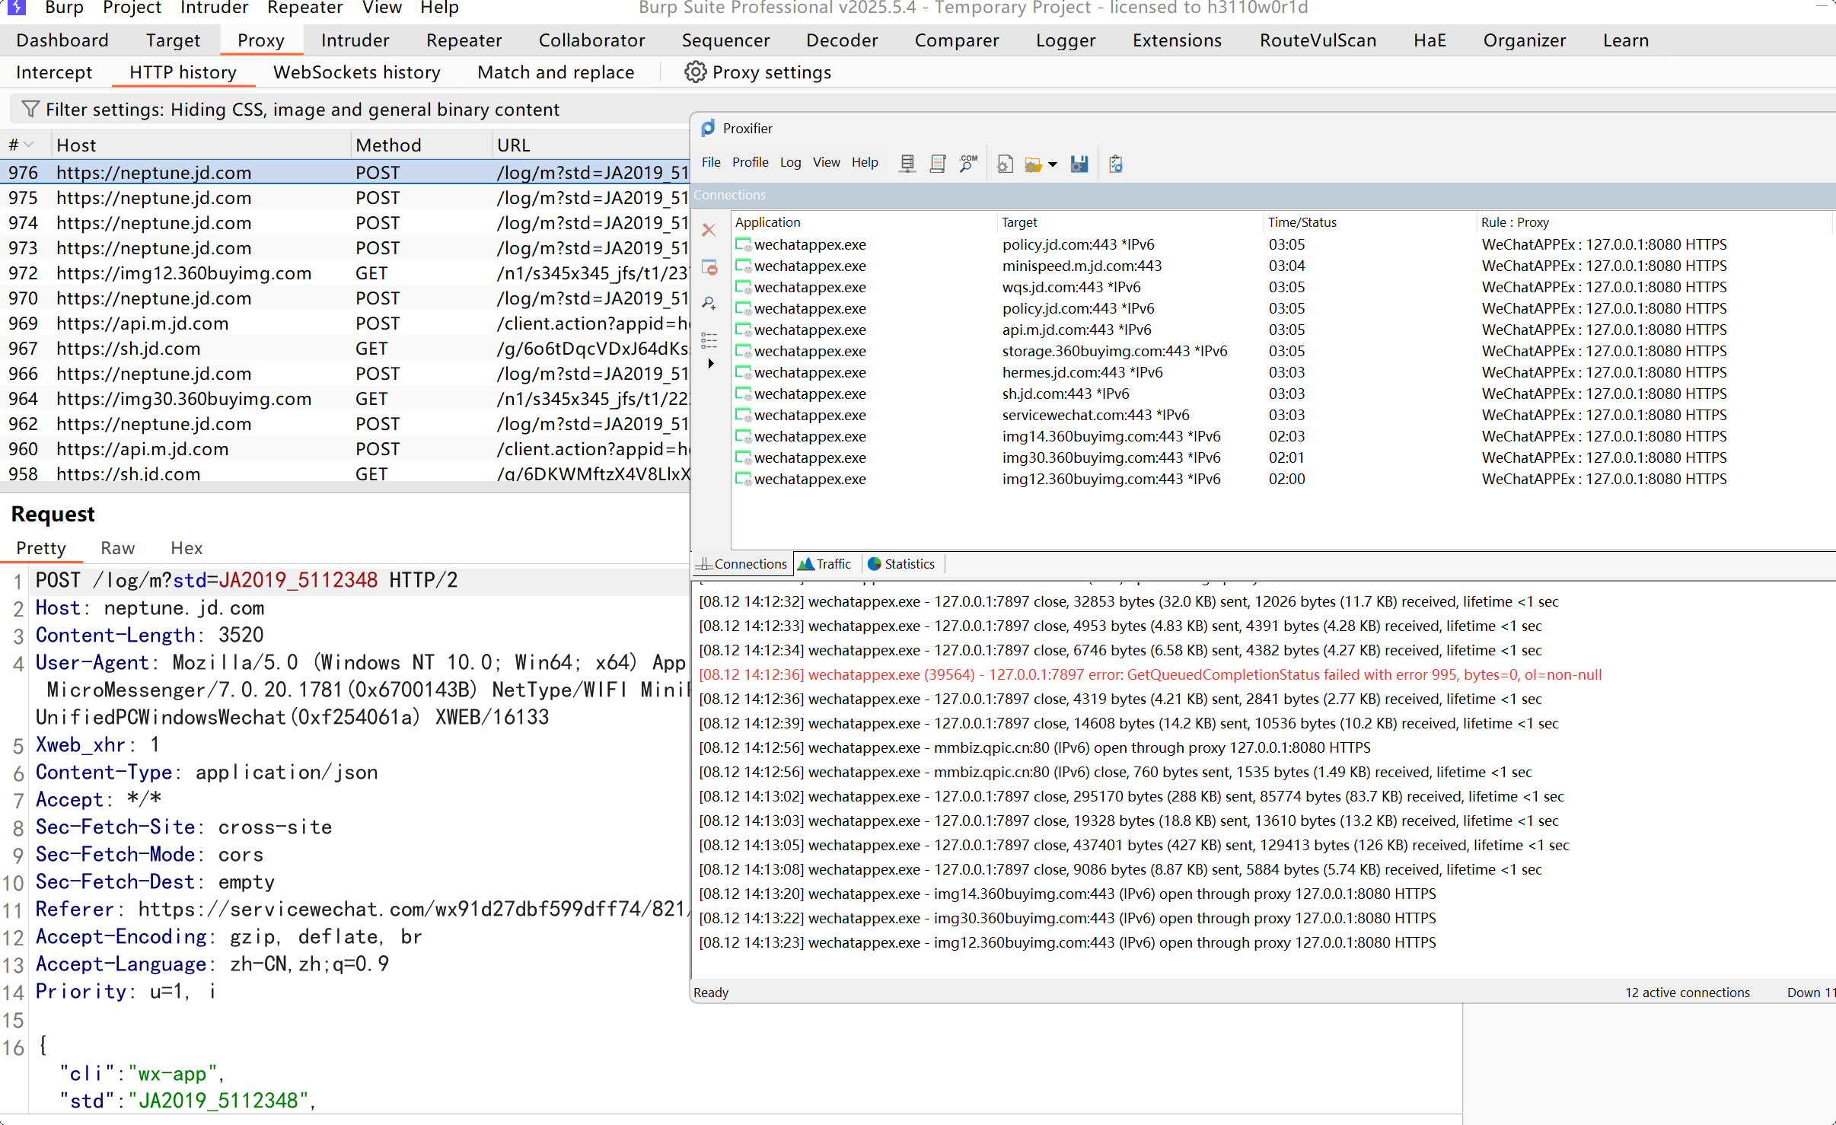
Task: Click the Save Profile floppy disk icon
Action: (x=1079, y=164)
